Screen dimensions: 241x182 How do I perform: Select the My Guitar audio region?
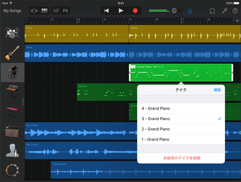pyautogui.click(x=81, y=131)
